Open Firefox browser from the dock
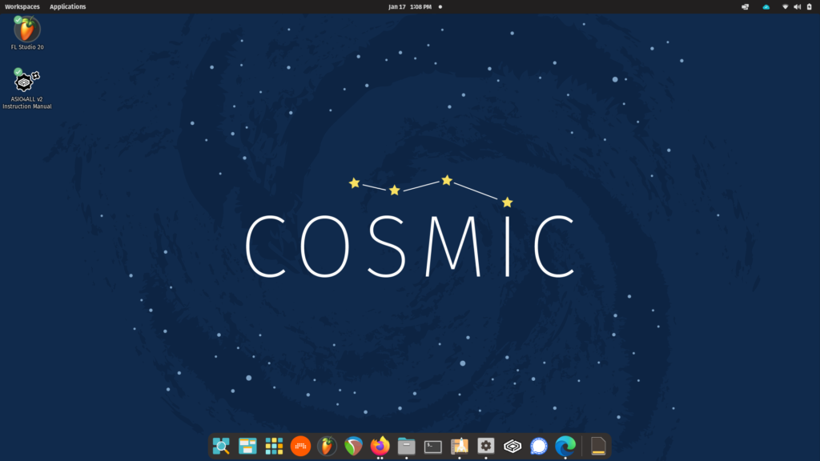The image size is (820, 461). click(380, 446)
